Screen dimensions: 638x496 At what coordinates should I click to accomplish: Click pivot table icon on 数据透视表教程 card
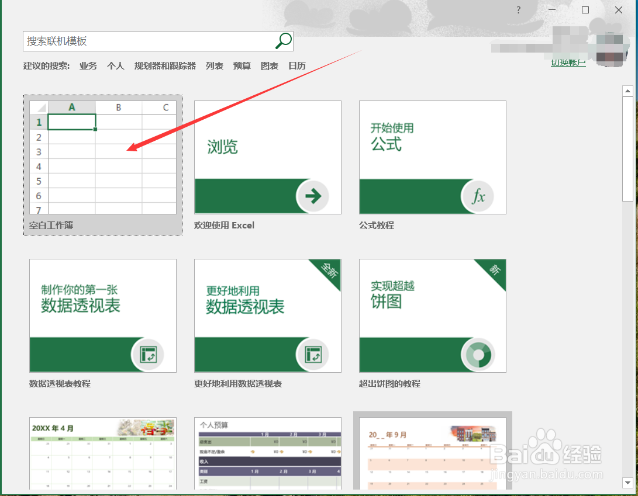[148, 355]
